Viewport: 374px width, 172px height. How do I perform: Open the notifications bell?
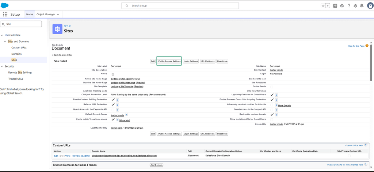tap(362, 6)
